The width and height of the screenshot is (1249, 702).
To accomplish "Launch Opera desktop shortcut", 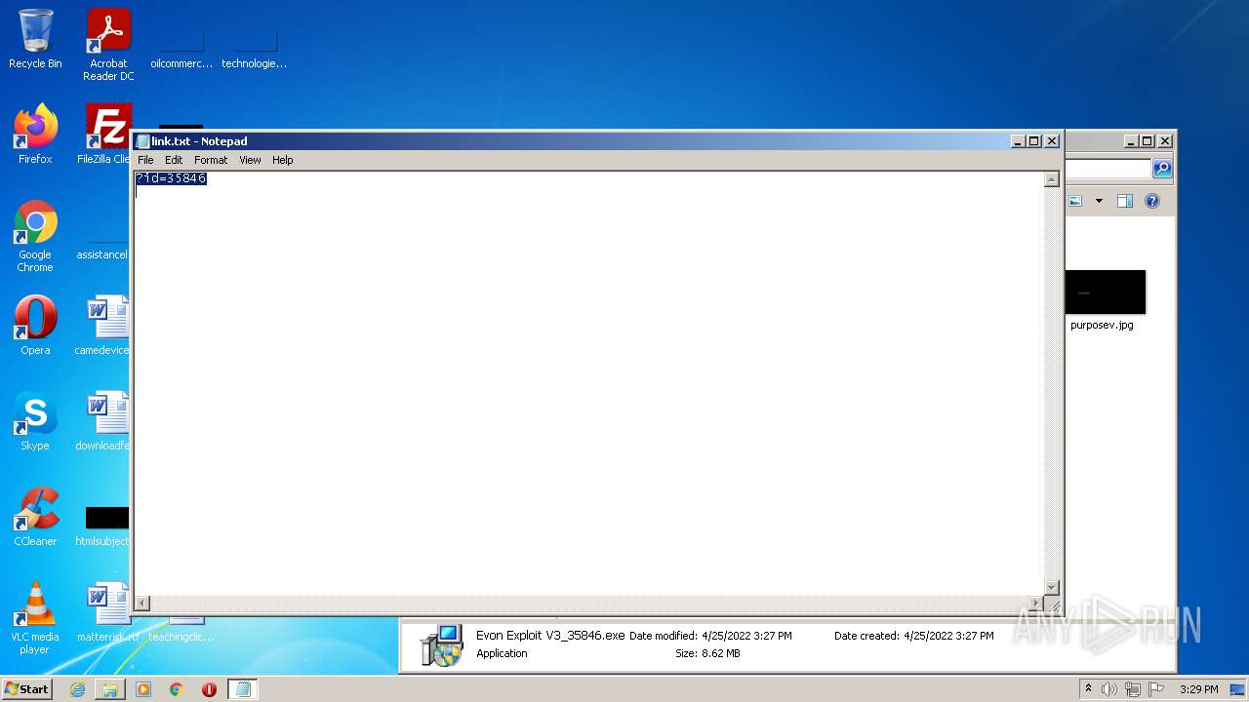I will 35,325.
